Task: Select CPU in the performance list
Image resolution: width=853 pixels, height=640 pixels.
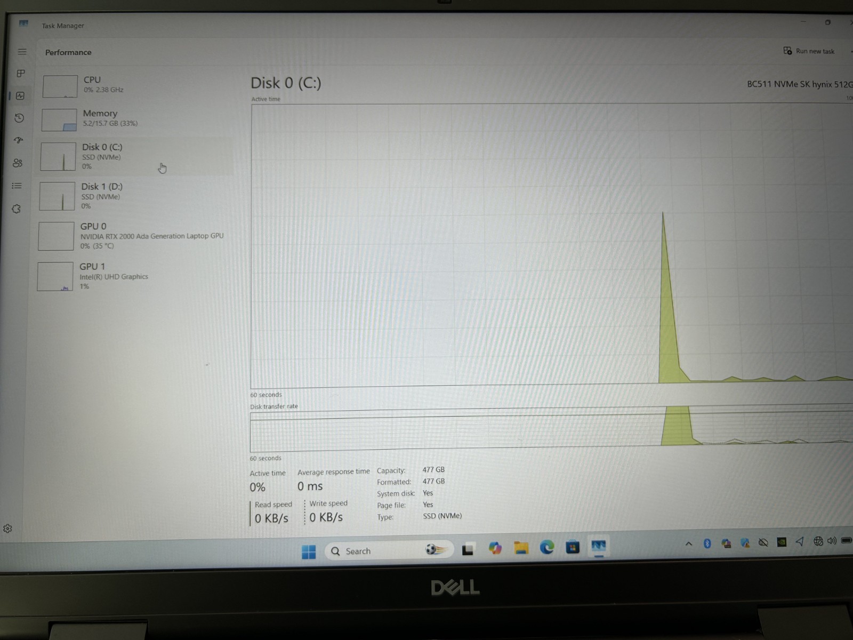Action: (136, 85)
